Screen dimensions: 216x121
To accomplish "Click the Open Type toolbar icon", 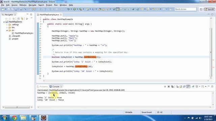I will 100,9.
